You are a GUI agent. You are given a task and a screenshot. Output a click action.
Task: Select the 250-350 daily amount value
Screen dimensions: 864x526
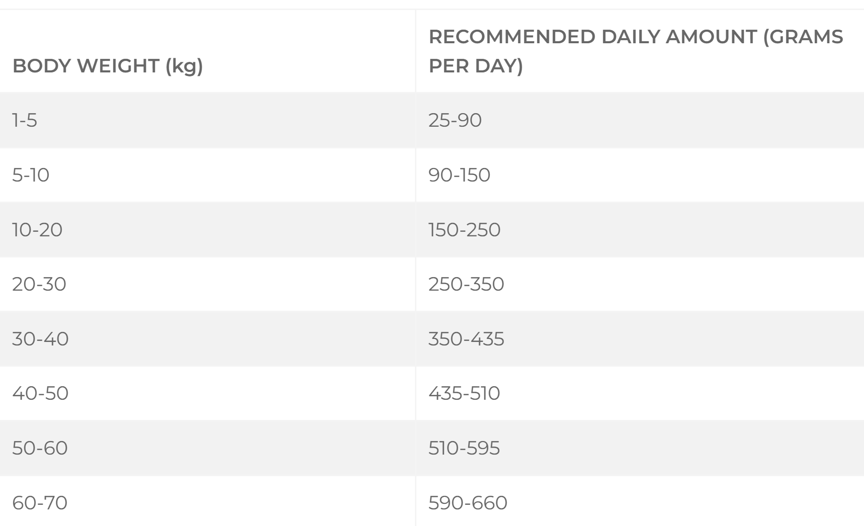point(466,284)
